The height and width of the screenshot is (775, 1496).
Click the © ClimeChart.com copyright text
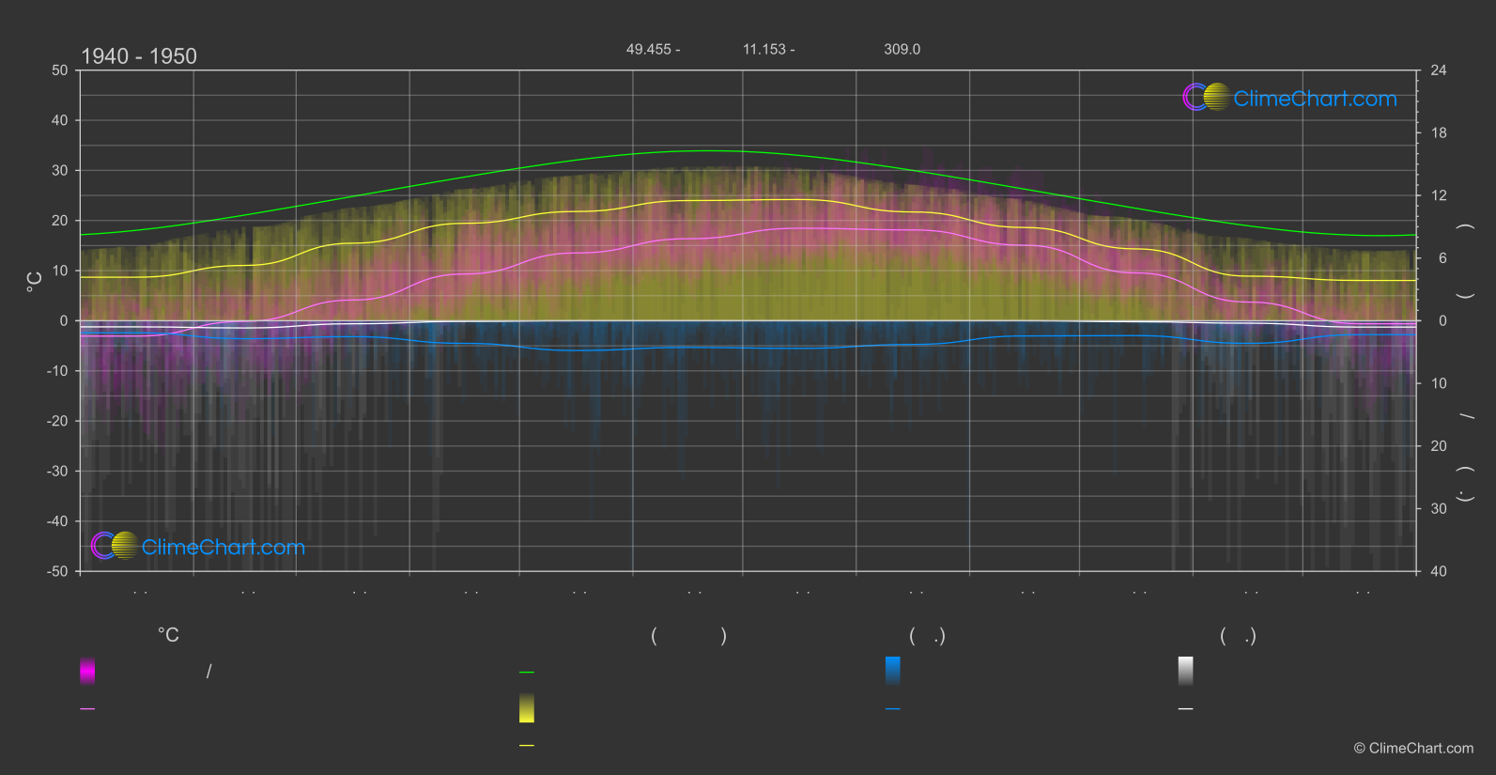point(1413,748)
